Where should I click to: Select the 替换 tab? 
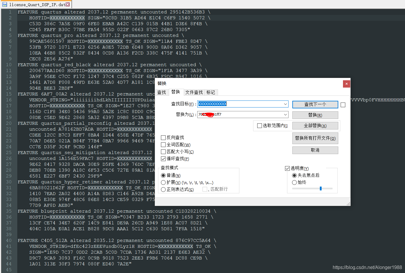click(176, 92)
